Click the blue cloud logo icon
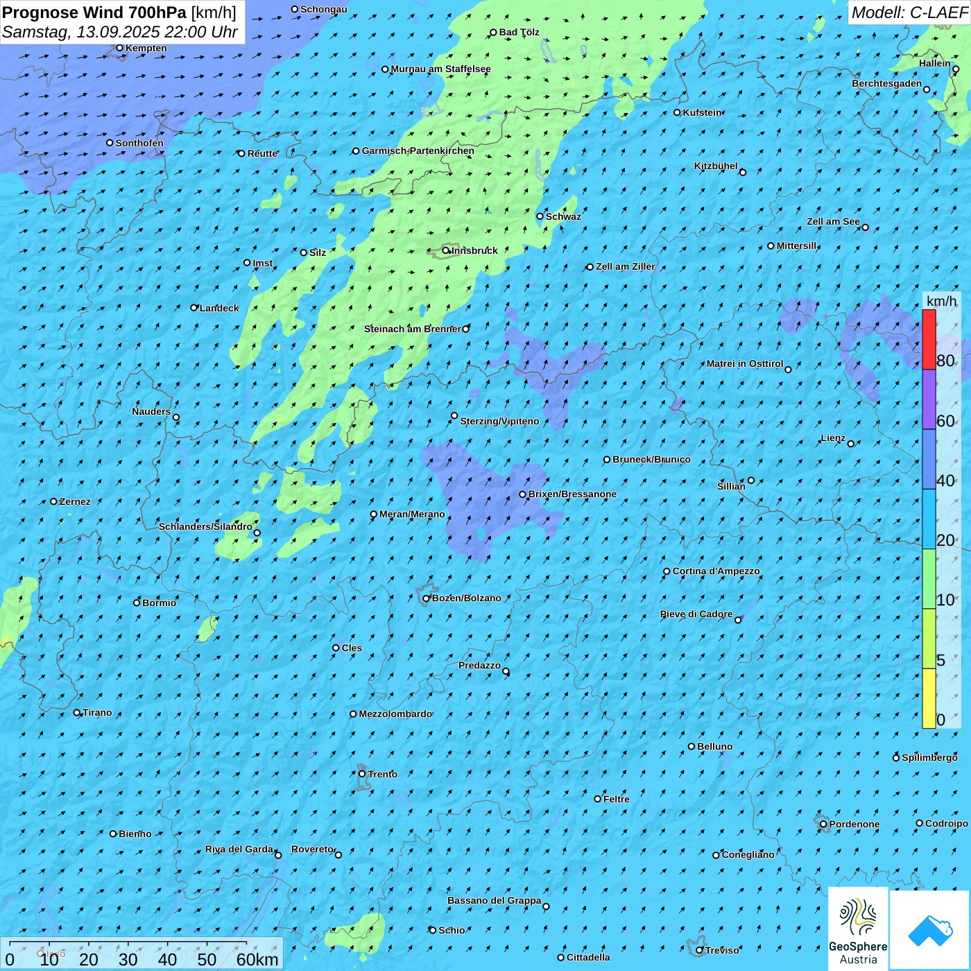Viewport: 971px width, 971px height. click(x=929, y=930)
